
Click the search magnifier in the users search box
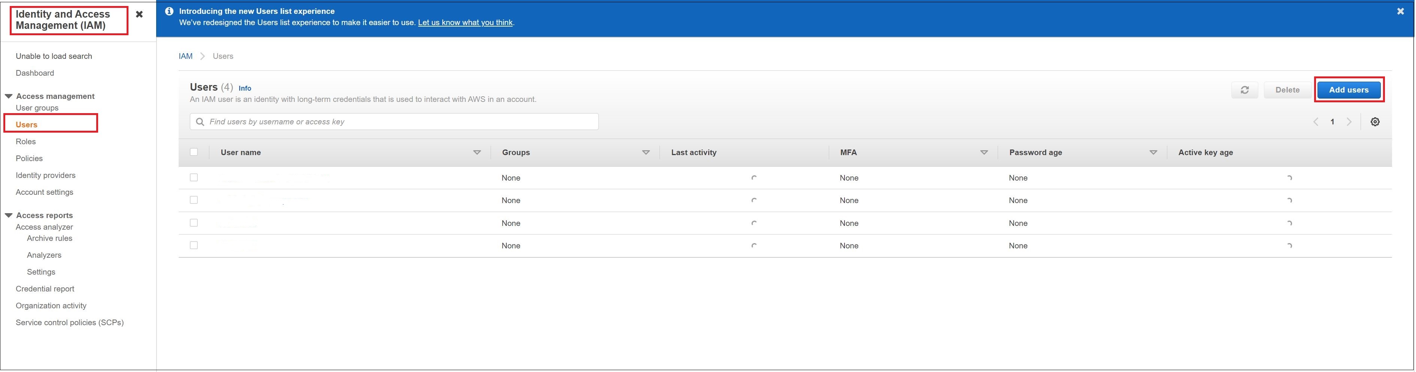[x=200, y=121]
